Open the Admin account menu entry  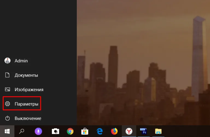[x=38, y=61]
